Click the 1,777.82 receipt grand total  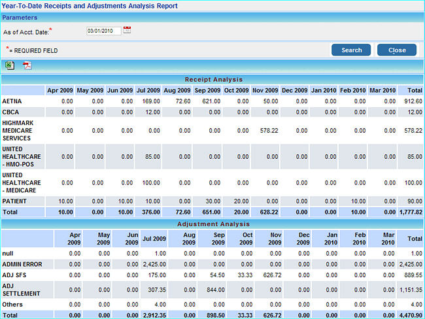(x=410, y=212)
